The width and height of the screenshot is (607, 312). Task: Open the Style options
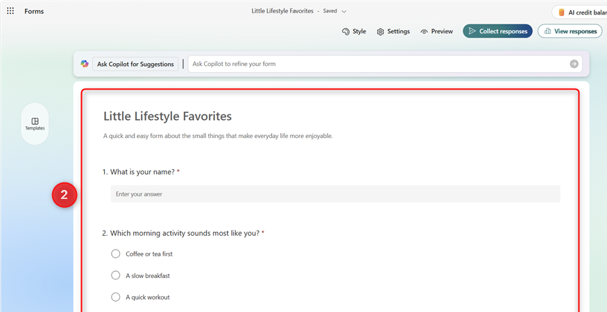tap(354, 31)
